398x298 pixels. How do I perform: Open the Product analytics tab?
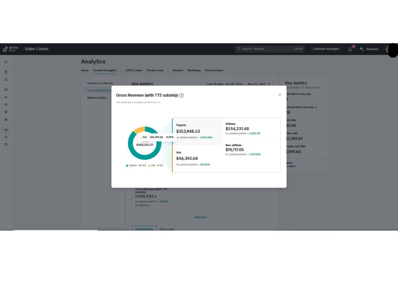click(178, 70)
